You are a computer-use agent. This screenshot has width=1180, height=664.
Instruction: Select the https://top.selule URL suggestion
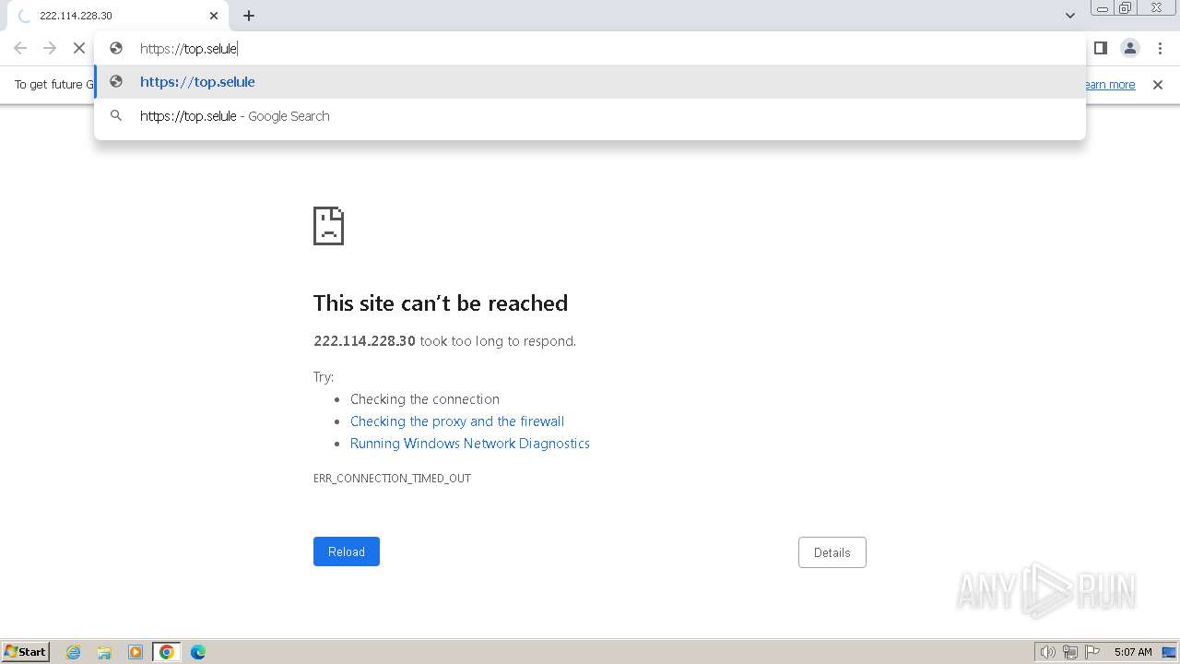[197, 82]
